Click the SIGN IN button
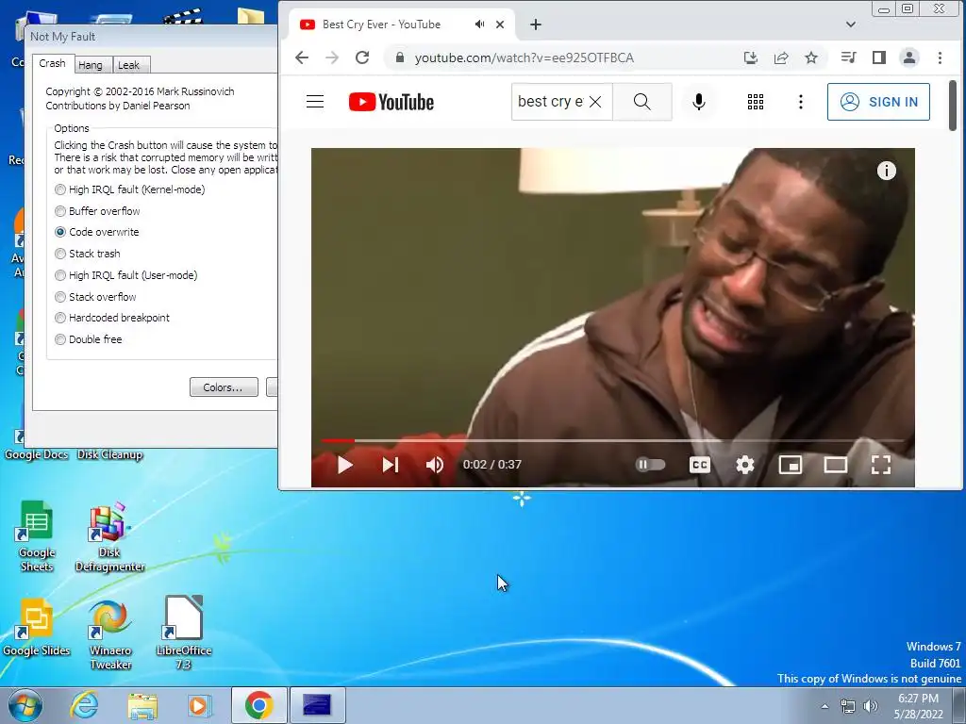This screenshot has height=724, width=966. click(878, 102)
